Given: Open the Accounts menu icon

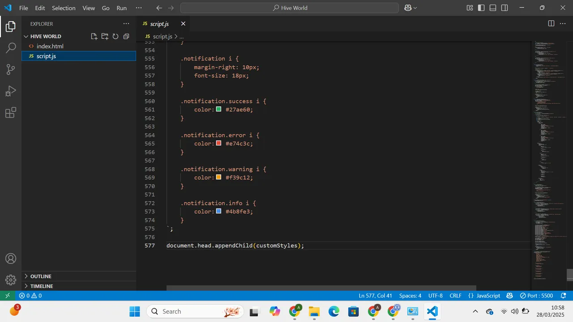Looking at the screenshot, I should point(11,258).
